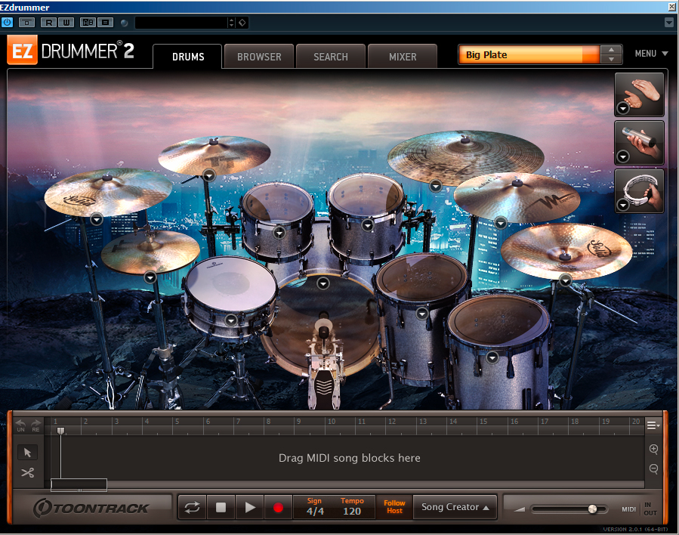Image resolution: width=679 pixels, height=535 pixels.
Task: Toggle the Follow Host button
Action: [394, 507]
